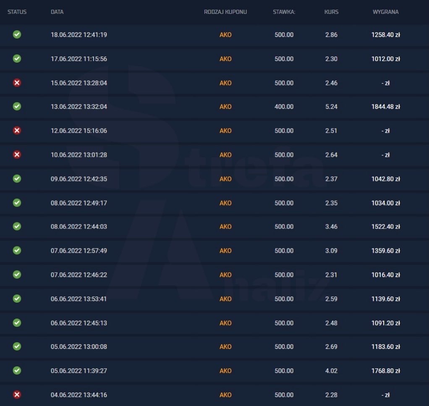429x406 pixels.
Task: Click red cross status for 04.06.2022 coupon
Action: click(x=17, y=395)
